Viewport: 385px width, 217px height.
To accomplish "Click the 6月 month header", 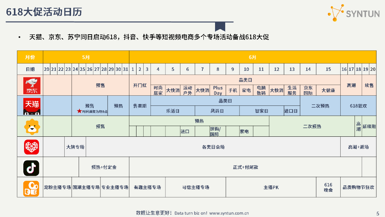I will [x=253, y=57].
